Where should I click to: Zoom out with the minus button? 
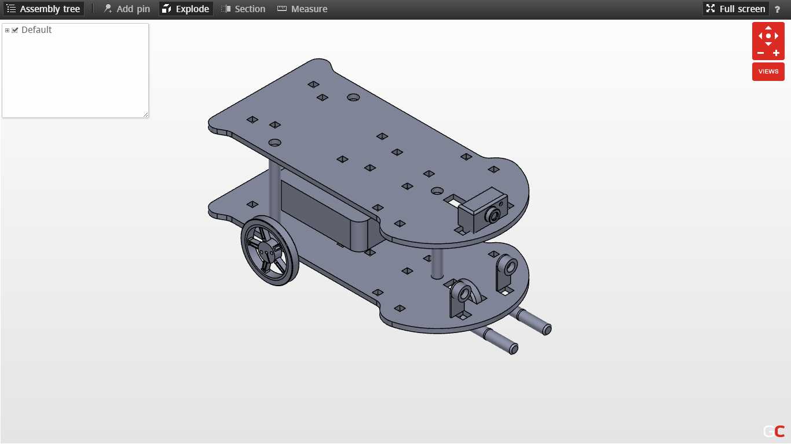point(760,53)
